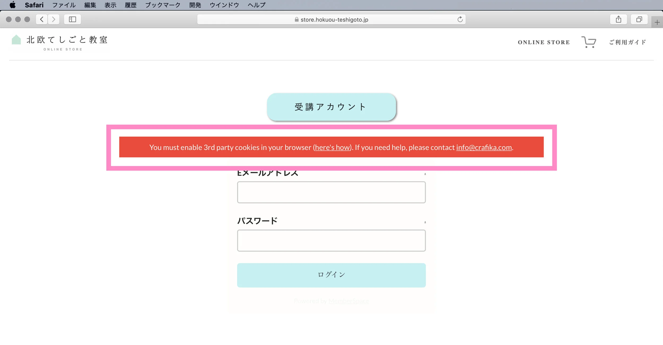The width and height of the screenshot is (663, 345).
Task: Reload page with the refresh icon
Action: (x=460, y=19)
